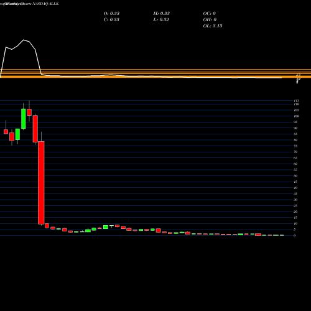The height and width of the screenshot is (311, 311).
Task: Click the 'OC: 0' readout
Action: (210, 13)
